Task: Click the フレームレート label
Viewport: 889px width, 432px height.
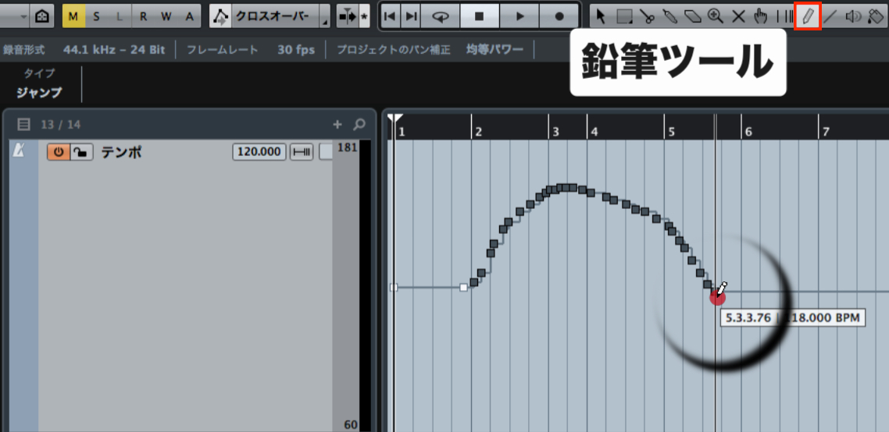Action: [x=222, y=50]
